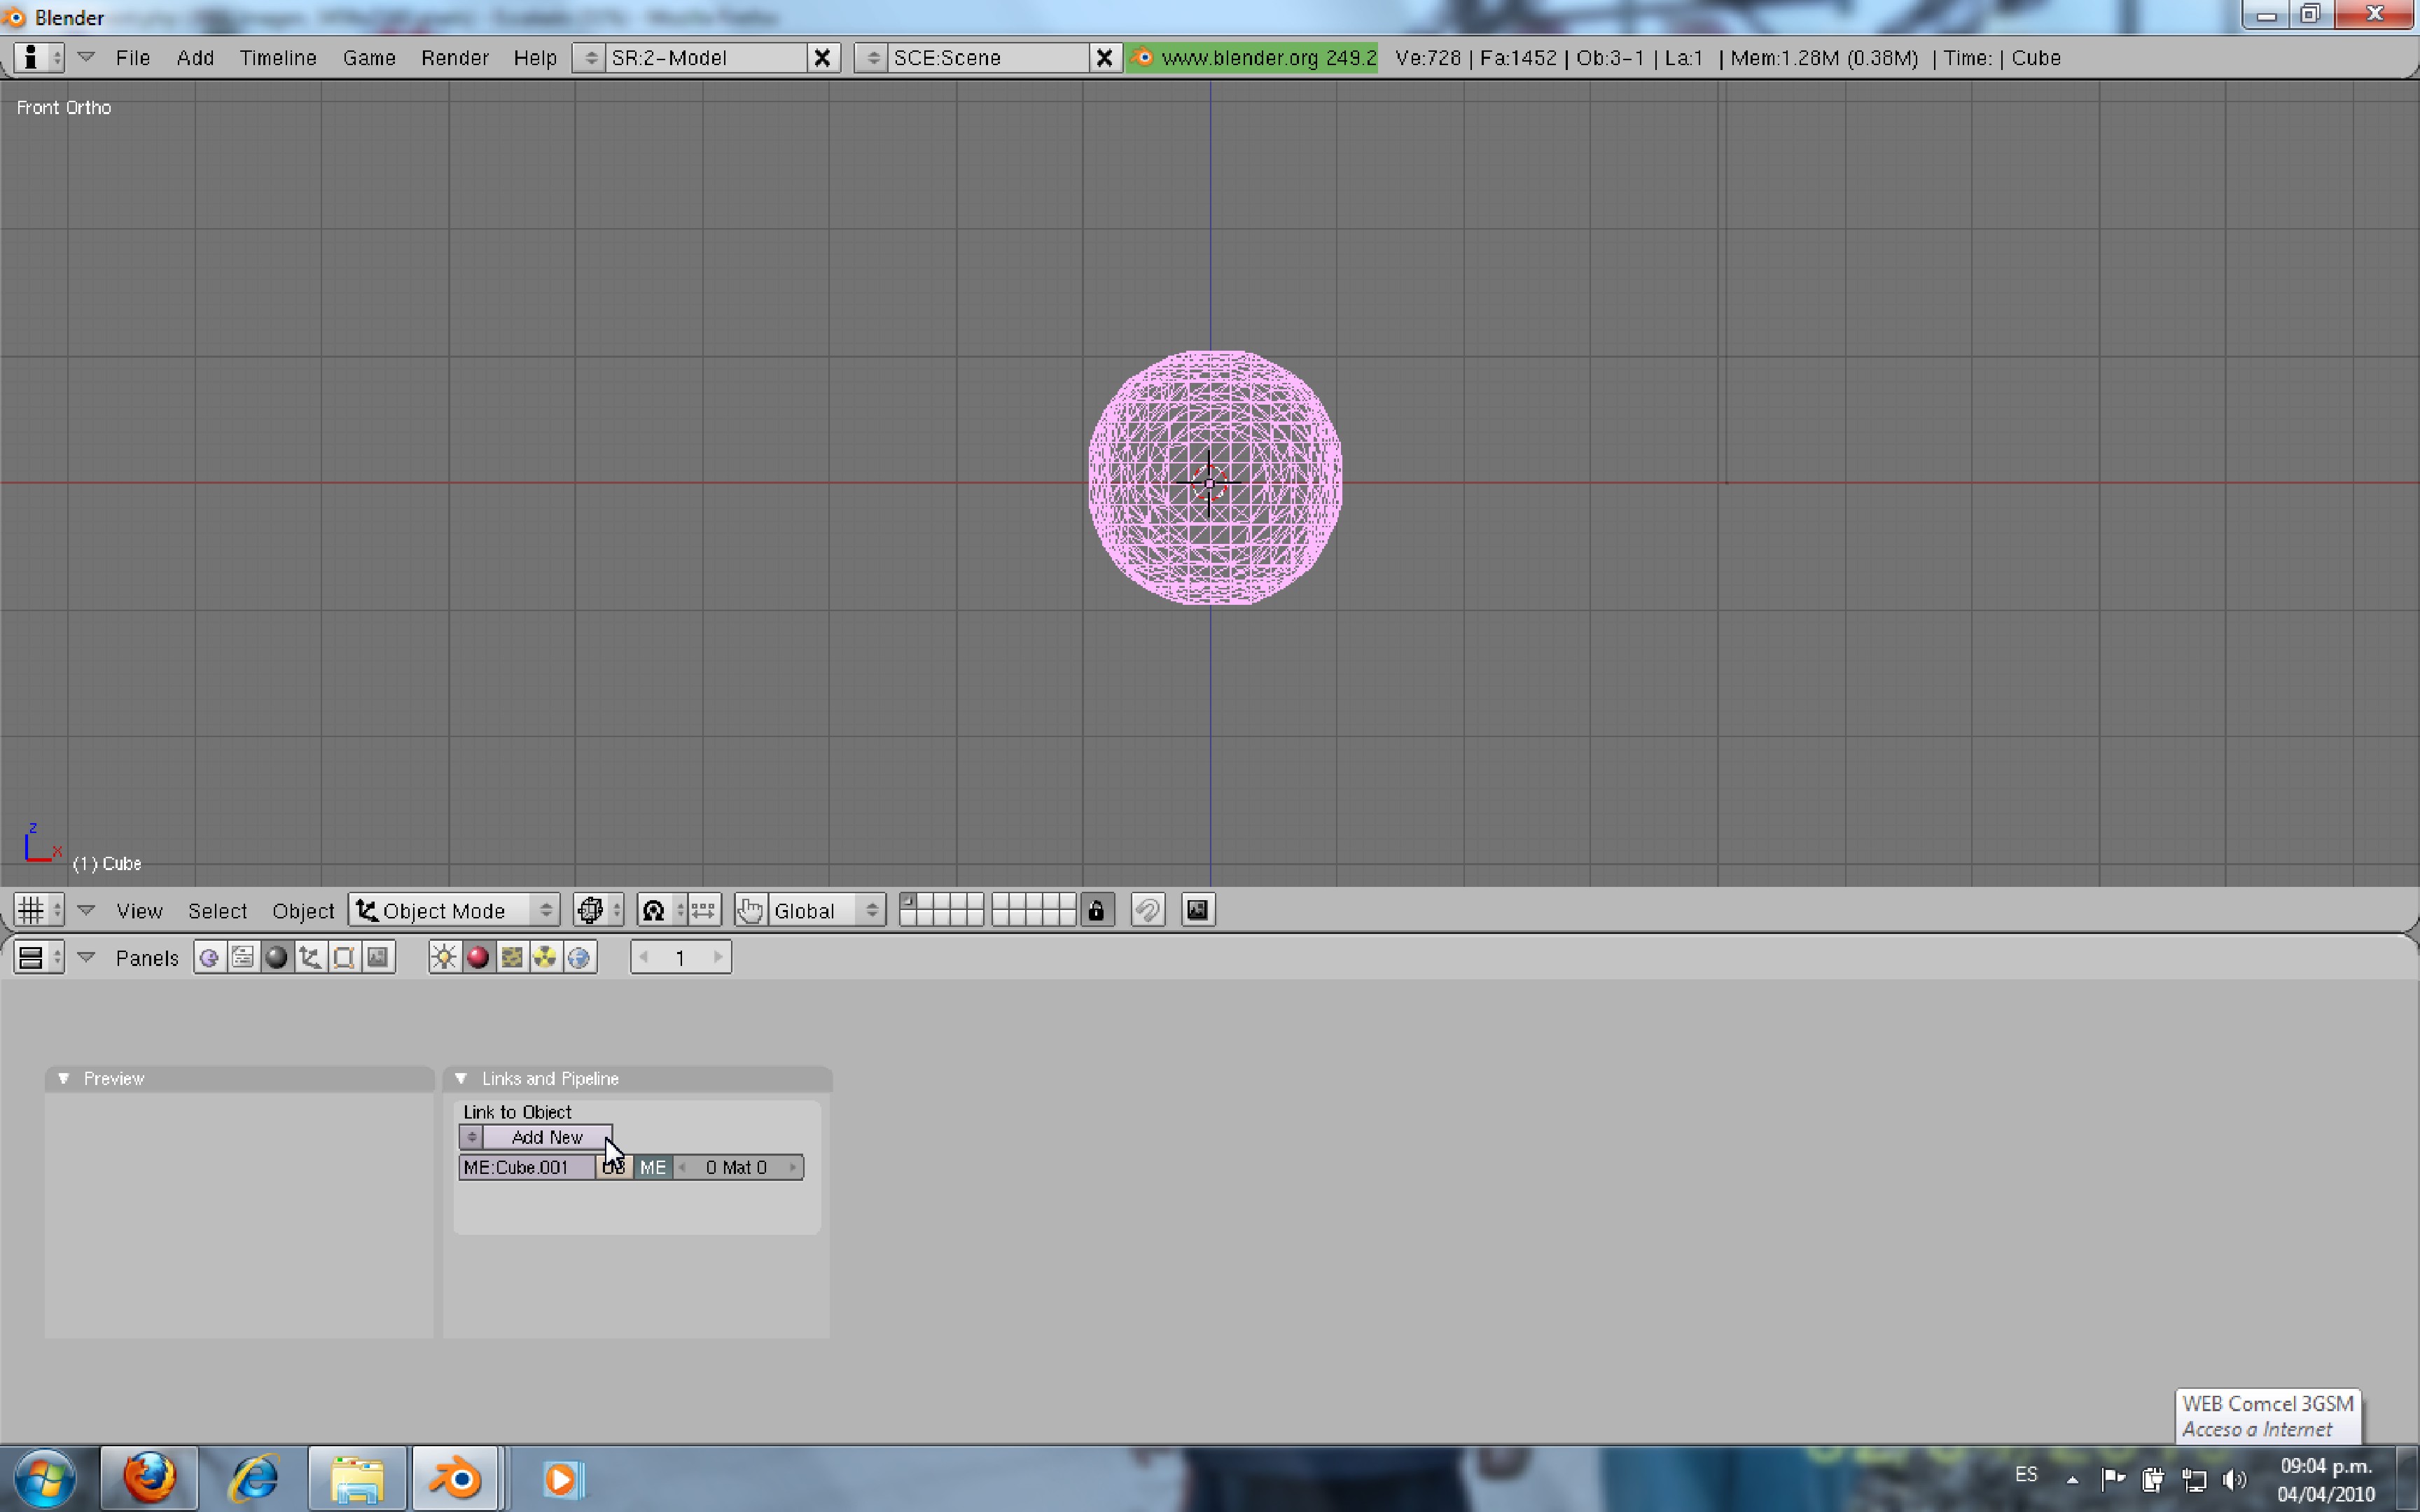Open the Render menu
The width and height of the screenshot is (2420, 1512).
[x=454, y=58]
